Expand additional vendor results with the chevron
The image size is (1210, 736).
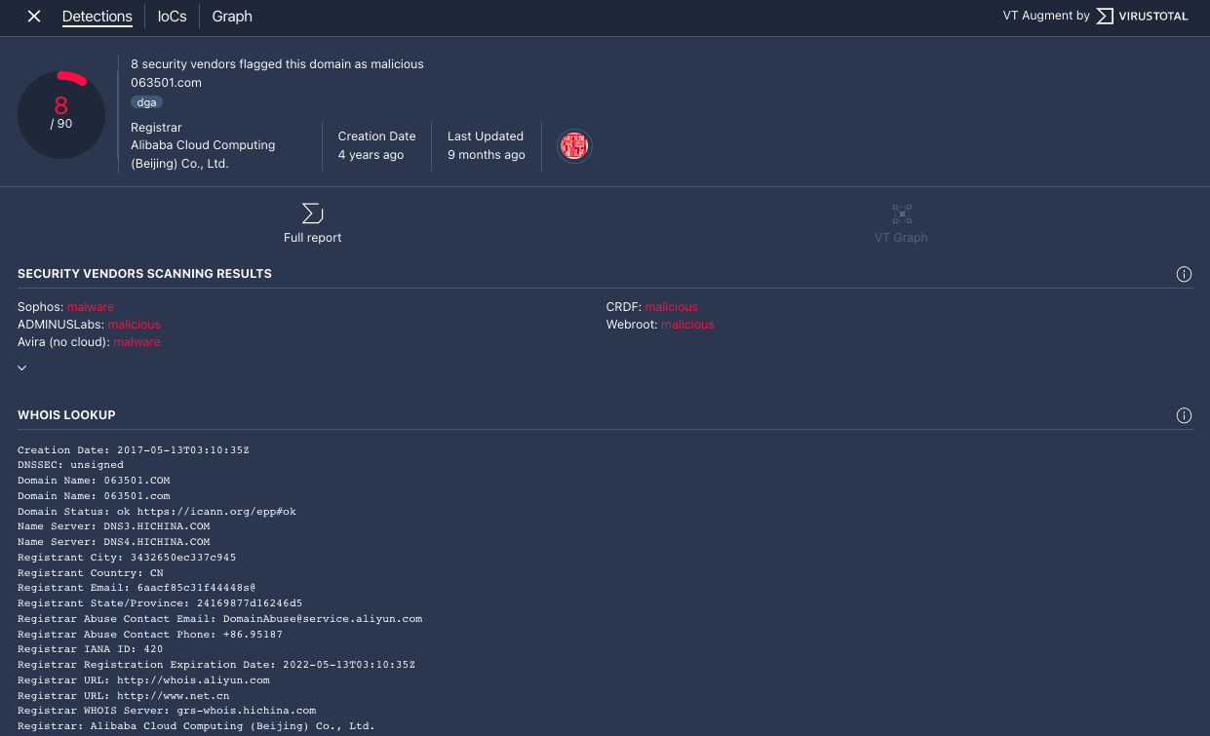(x=21, y=368)
